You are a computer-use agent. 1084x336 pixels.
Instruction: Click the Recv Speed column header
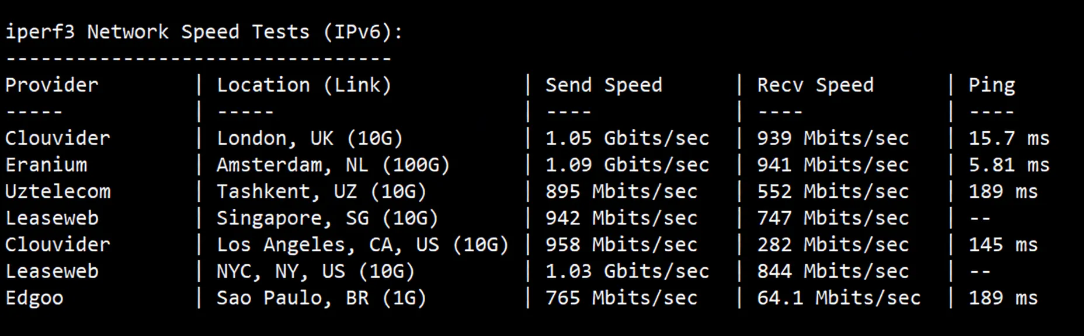[815, 86]
